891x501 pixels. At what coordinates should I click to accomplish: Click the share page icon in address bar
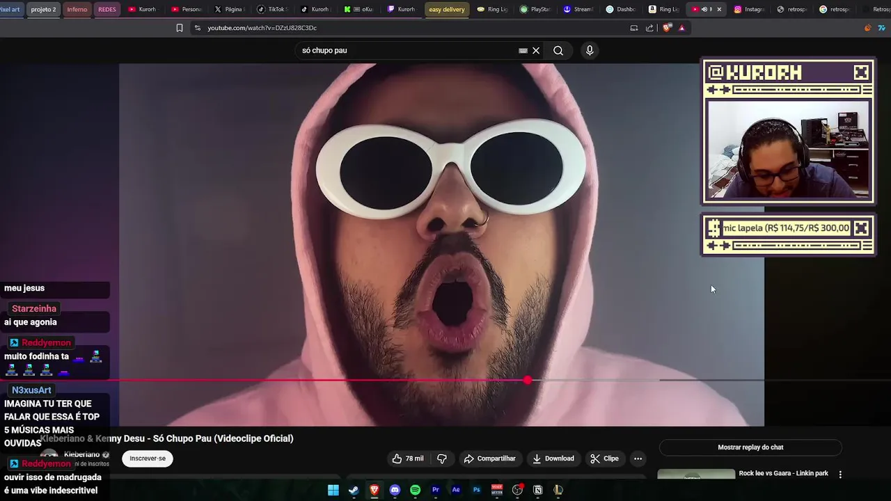pos(649,28)
